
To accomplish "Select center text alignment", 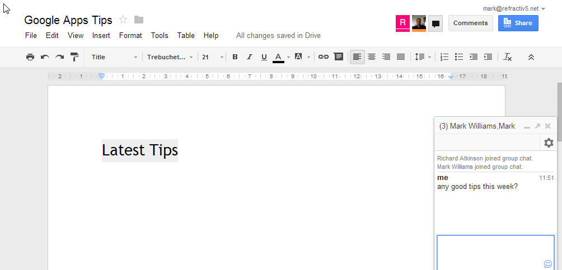I will [x=372, y=57].
